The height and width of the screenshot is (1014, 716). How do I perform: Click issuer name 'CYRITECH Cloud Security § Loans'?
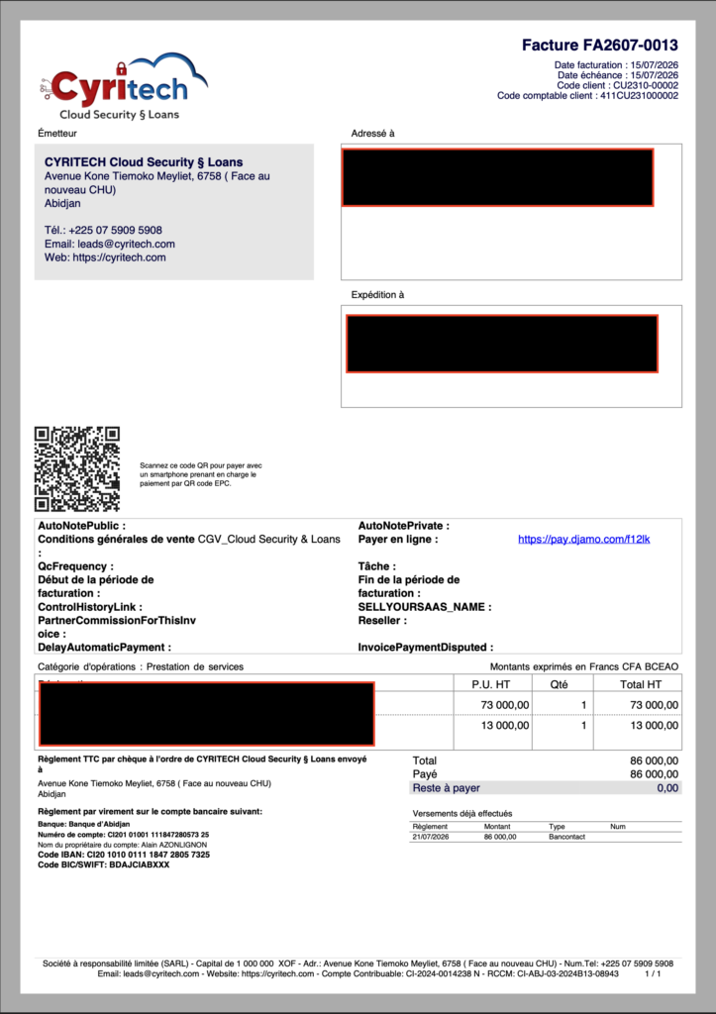coord(144,162)
